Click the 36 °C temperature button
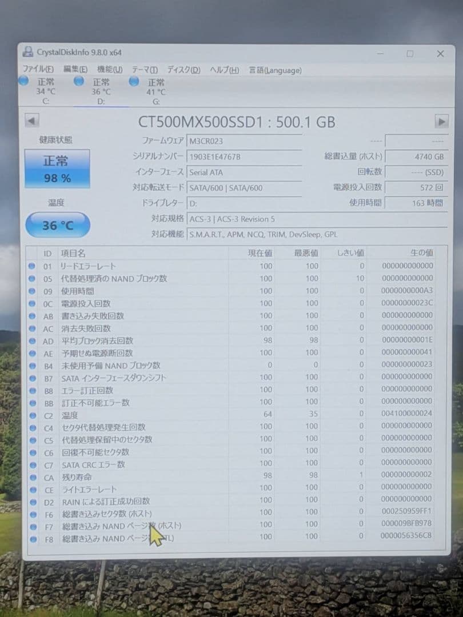This screenshot has width=463, height=617. (x=58, y=225)
